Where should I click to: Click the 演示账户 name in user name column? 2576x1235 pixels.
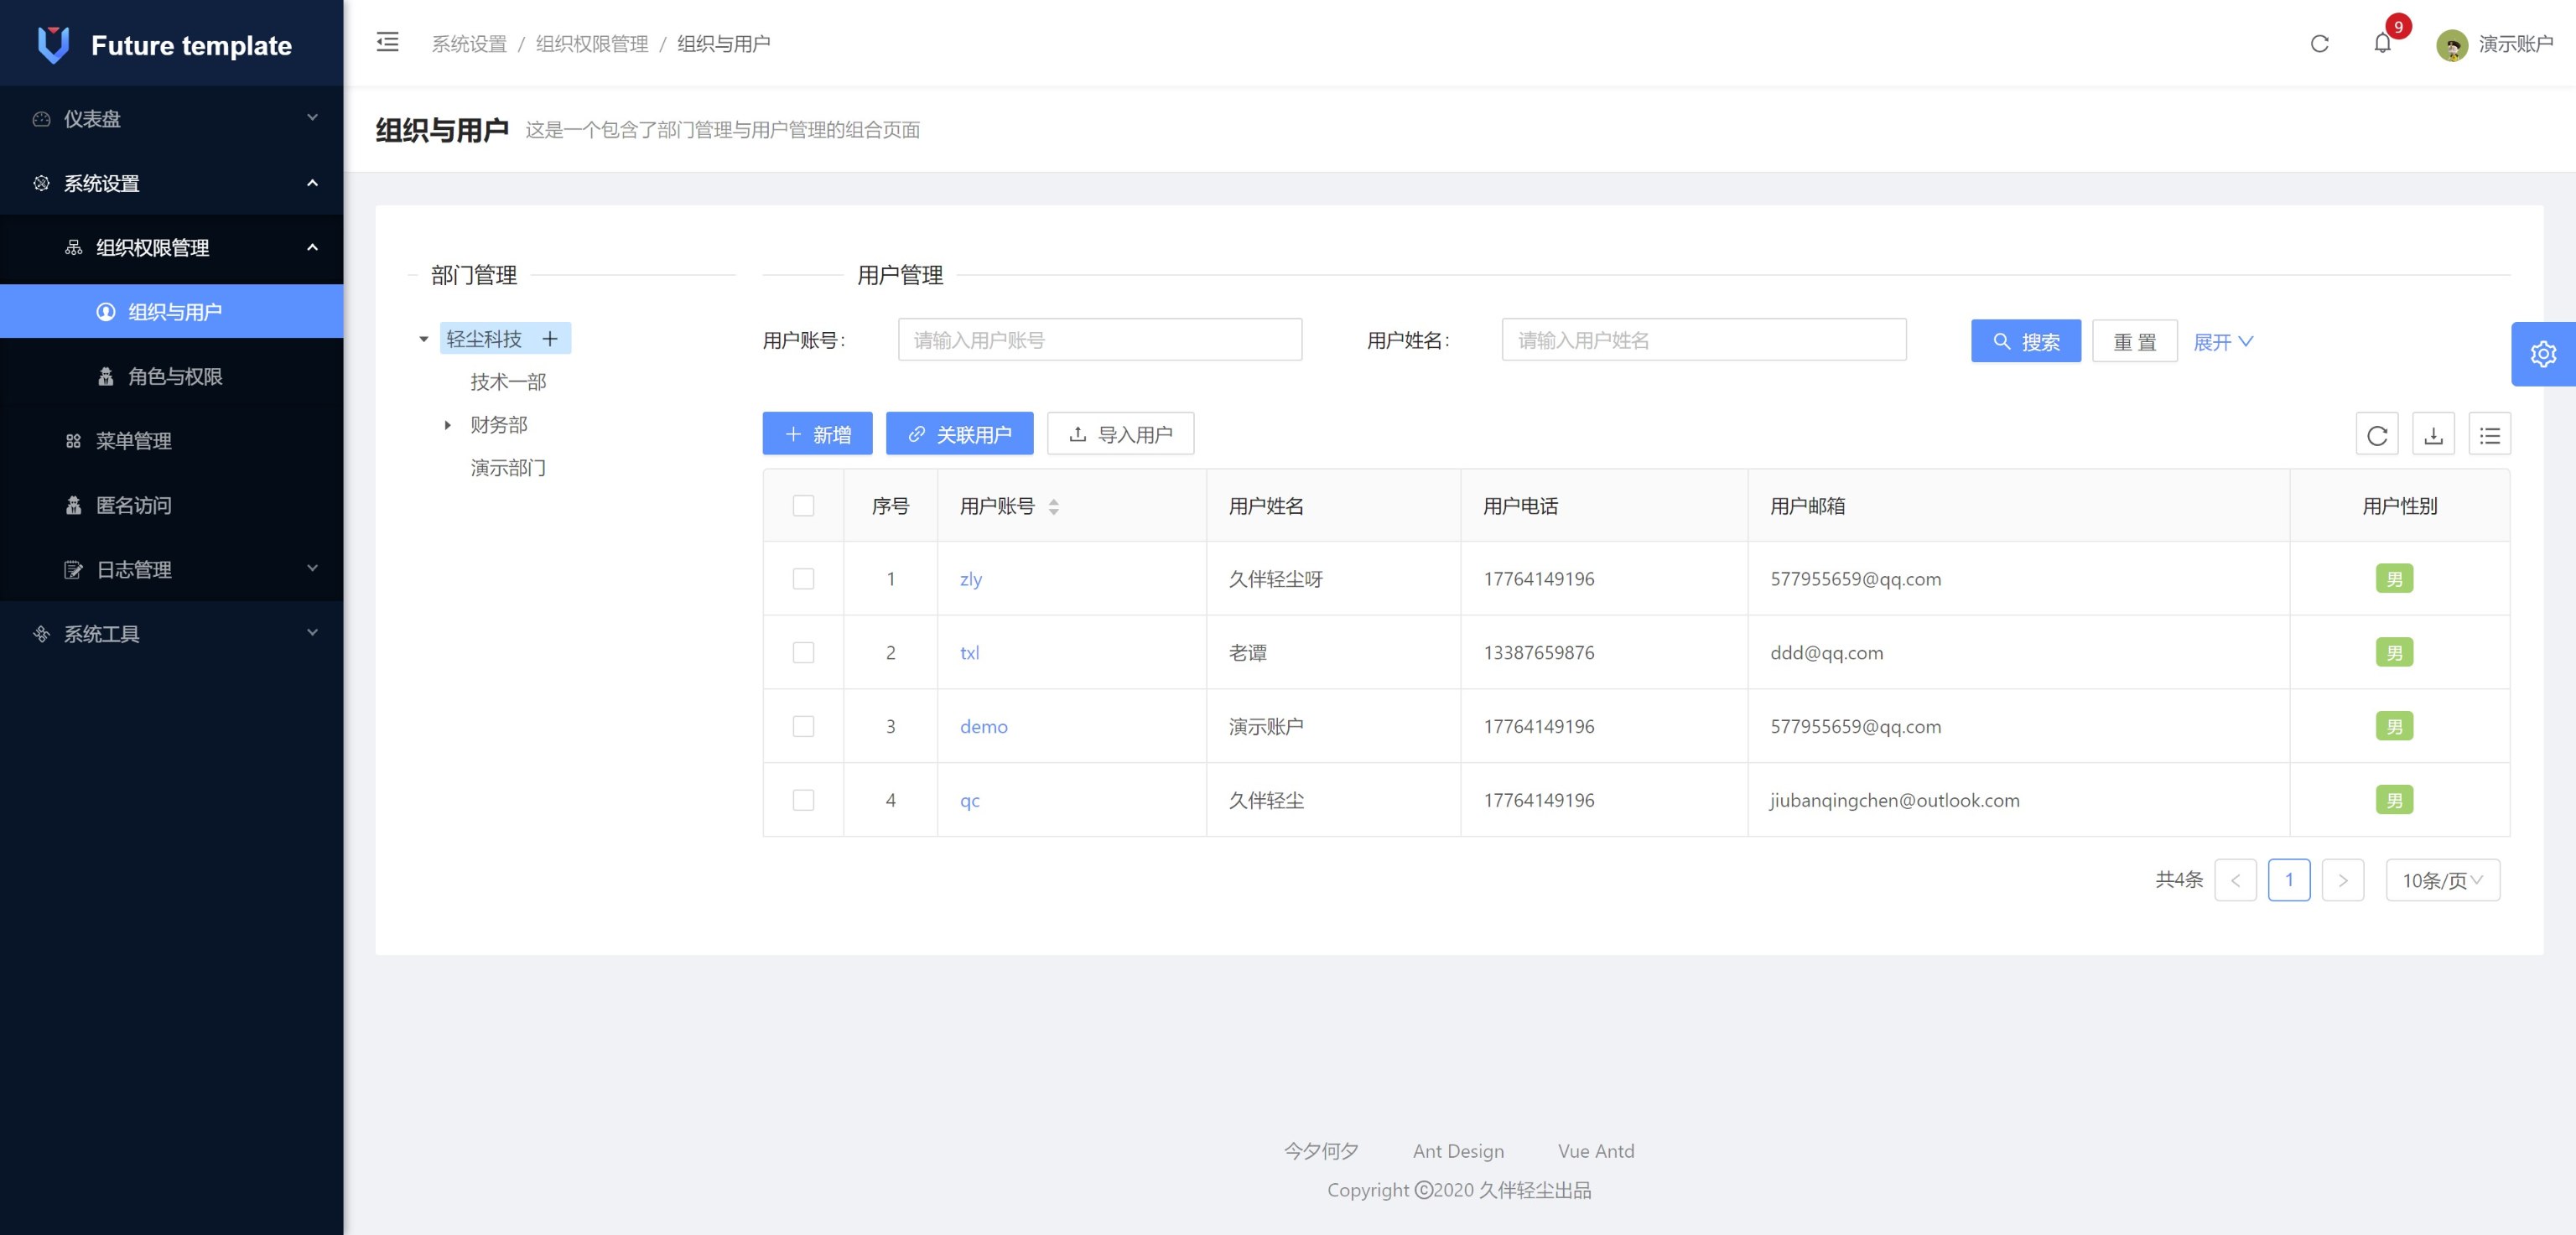(1265, 726)
